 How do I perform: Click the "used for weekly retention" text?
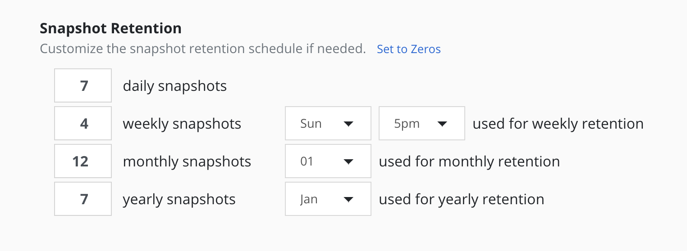tap(558, 124)
